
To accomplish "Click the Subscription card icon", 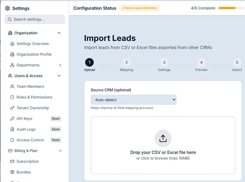I will coord(12,161).
